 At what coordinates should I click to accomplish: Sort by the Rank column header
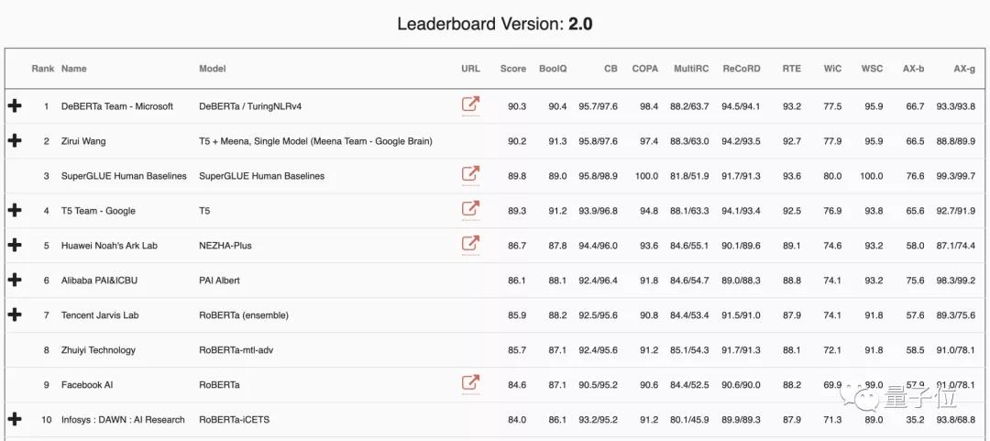coord(43,68)
